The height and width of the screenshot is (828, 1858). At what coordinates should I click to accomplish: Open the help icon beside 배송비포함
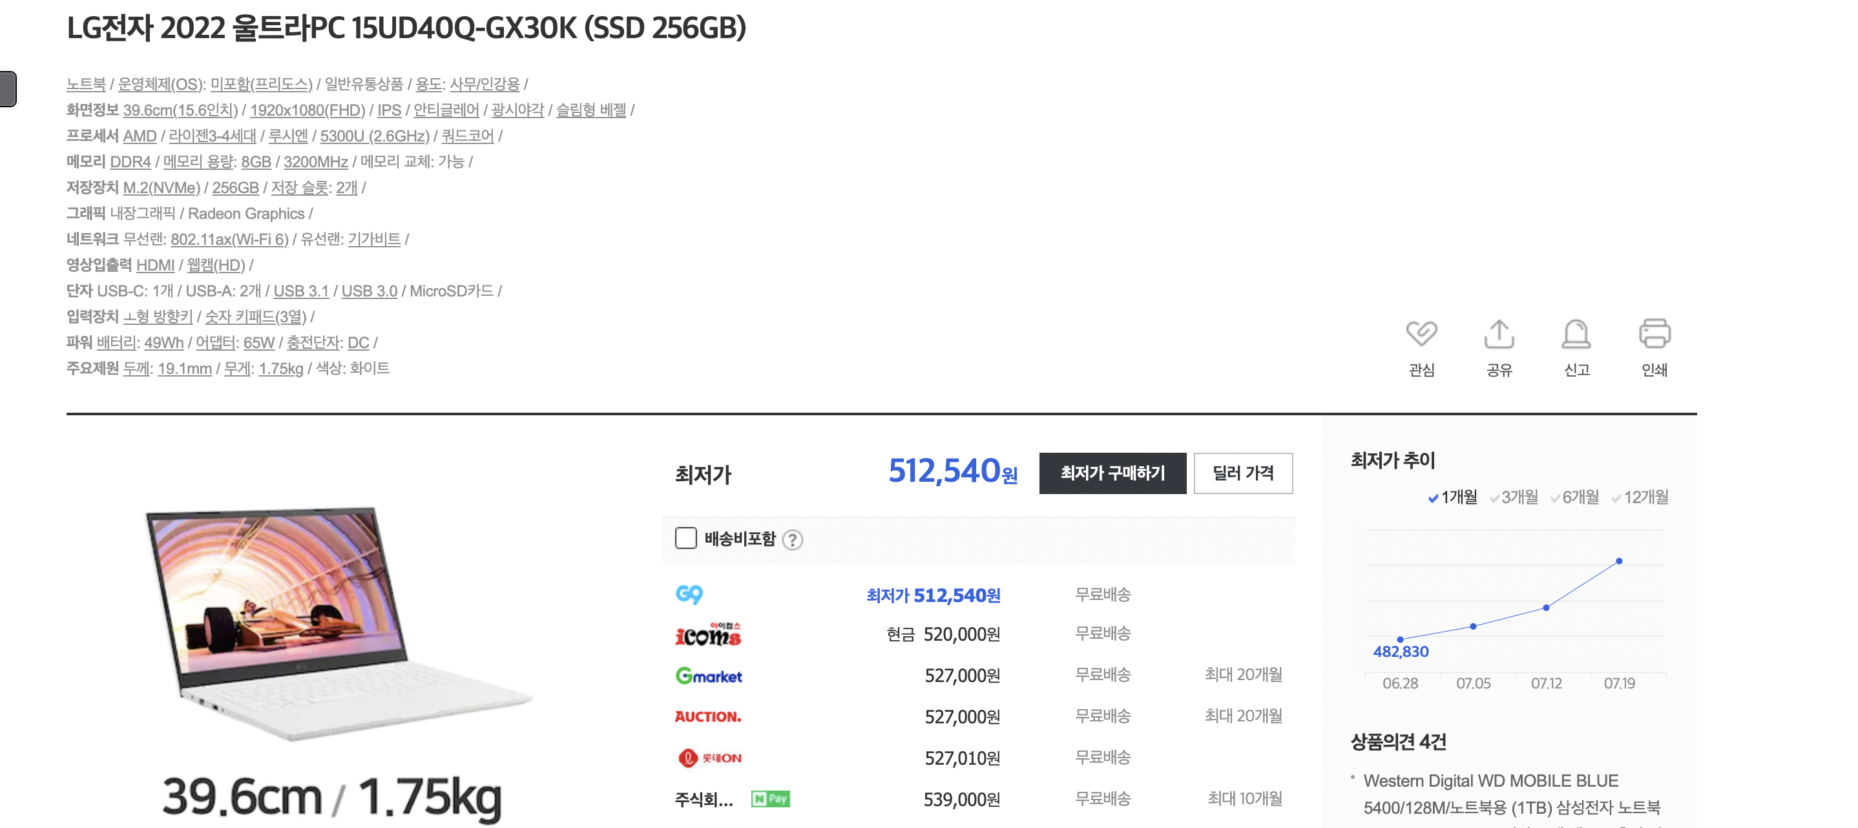tap(793, 539)
